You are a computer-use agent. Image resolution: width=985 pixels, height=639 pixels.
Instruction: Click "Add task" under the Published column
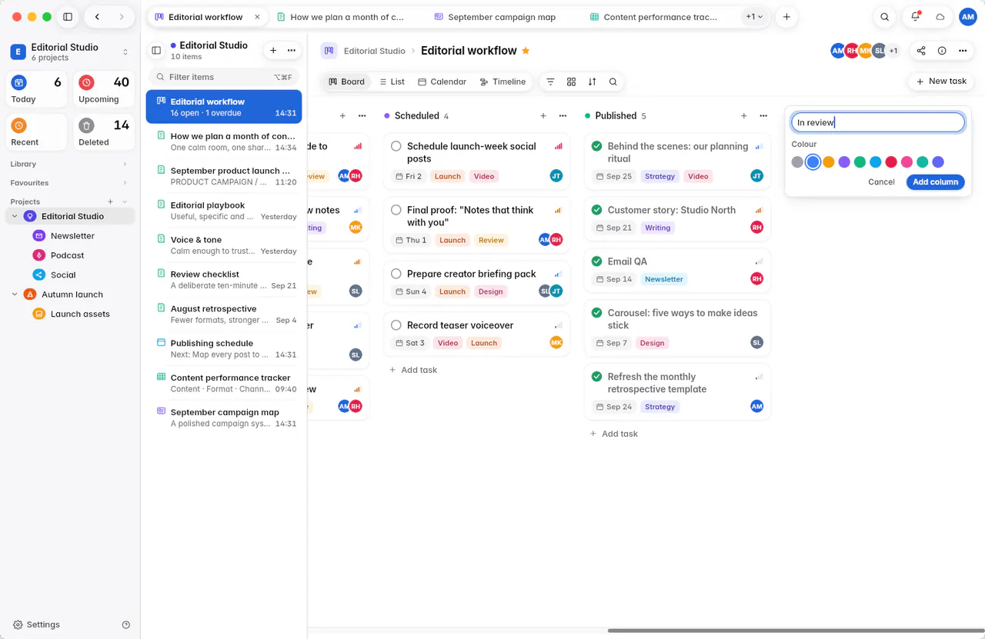click(x=614, y=434)
